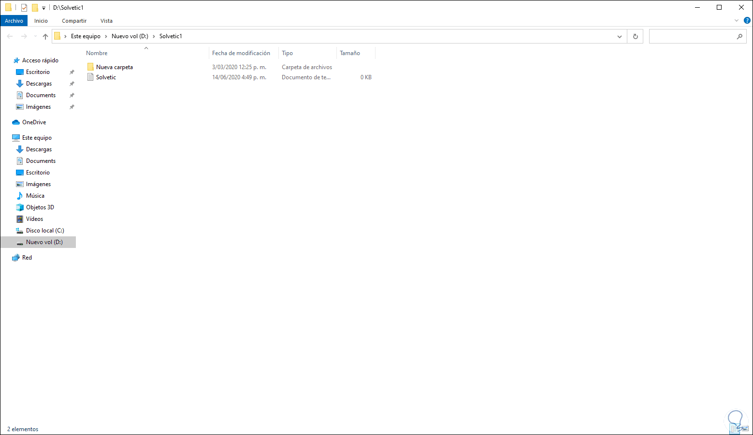Open Objetos 3D under Este equipo
The width and height of the screenshot is (753, 435).
coord(39,207)
